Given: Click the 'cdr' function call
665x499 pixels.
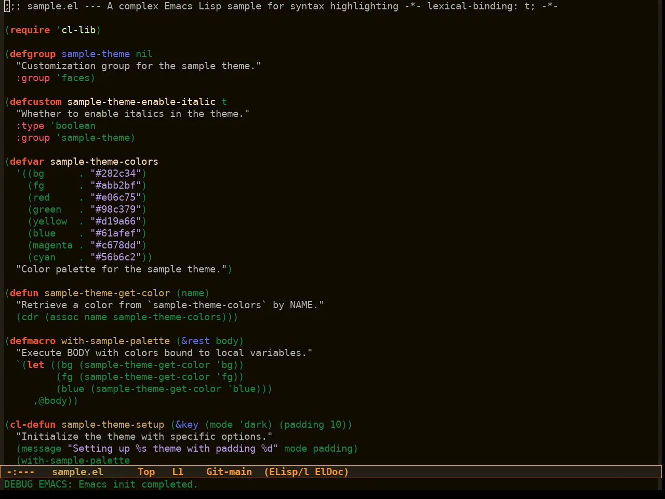Looking at the screenshot, I should click(x=30, y=317).
